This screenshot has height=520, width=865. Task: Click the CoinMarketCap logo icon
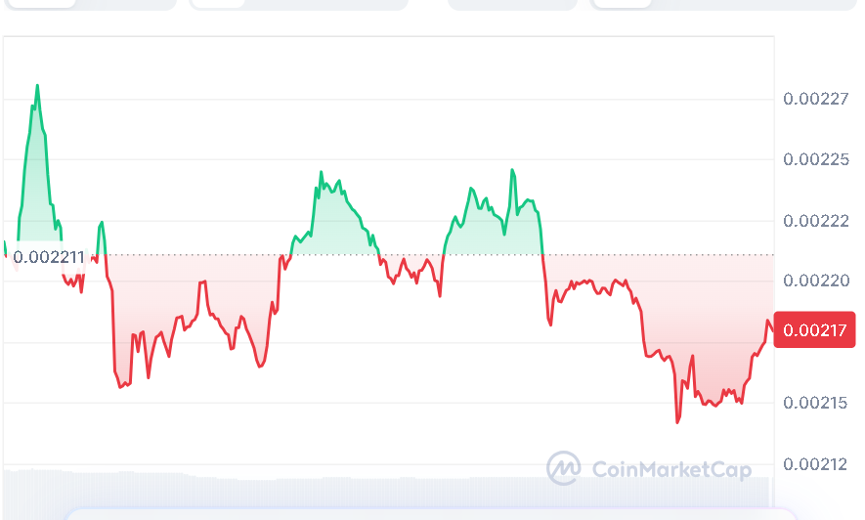(564, 469)
